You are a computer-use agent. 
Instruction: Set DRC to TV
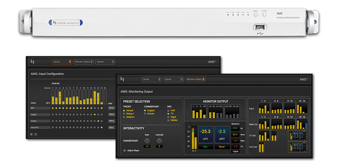pos(170,113)
